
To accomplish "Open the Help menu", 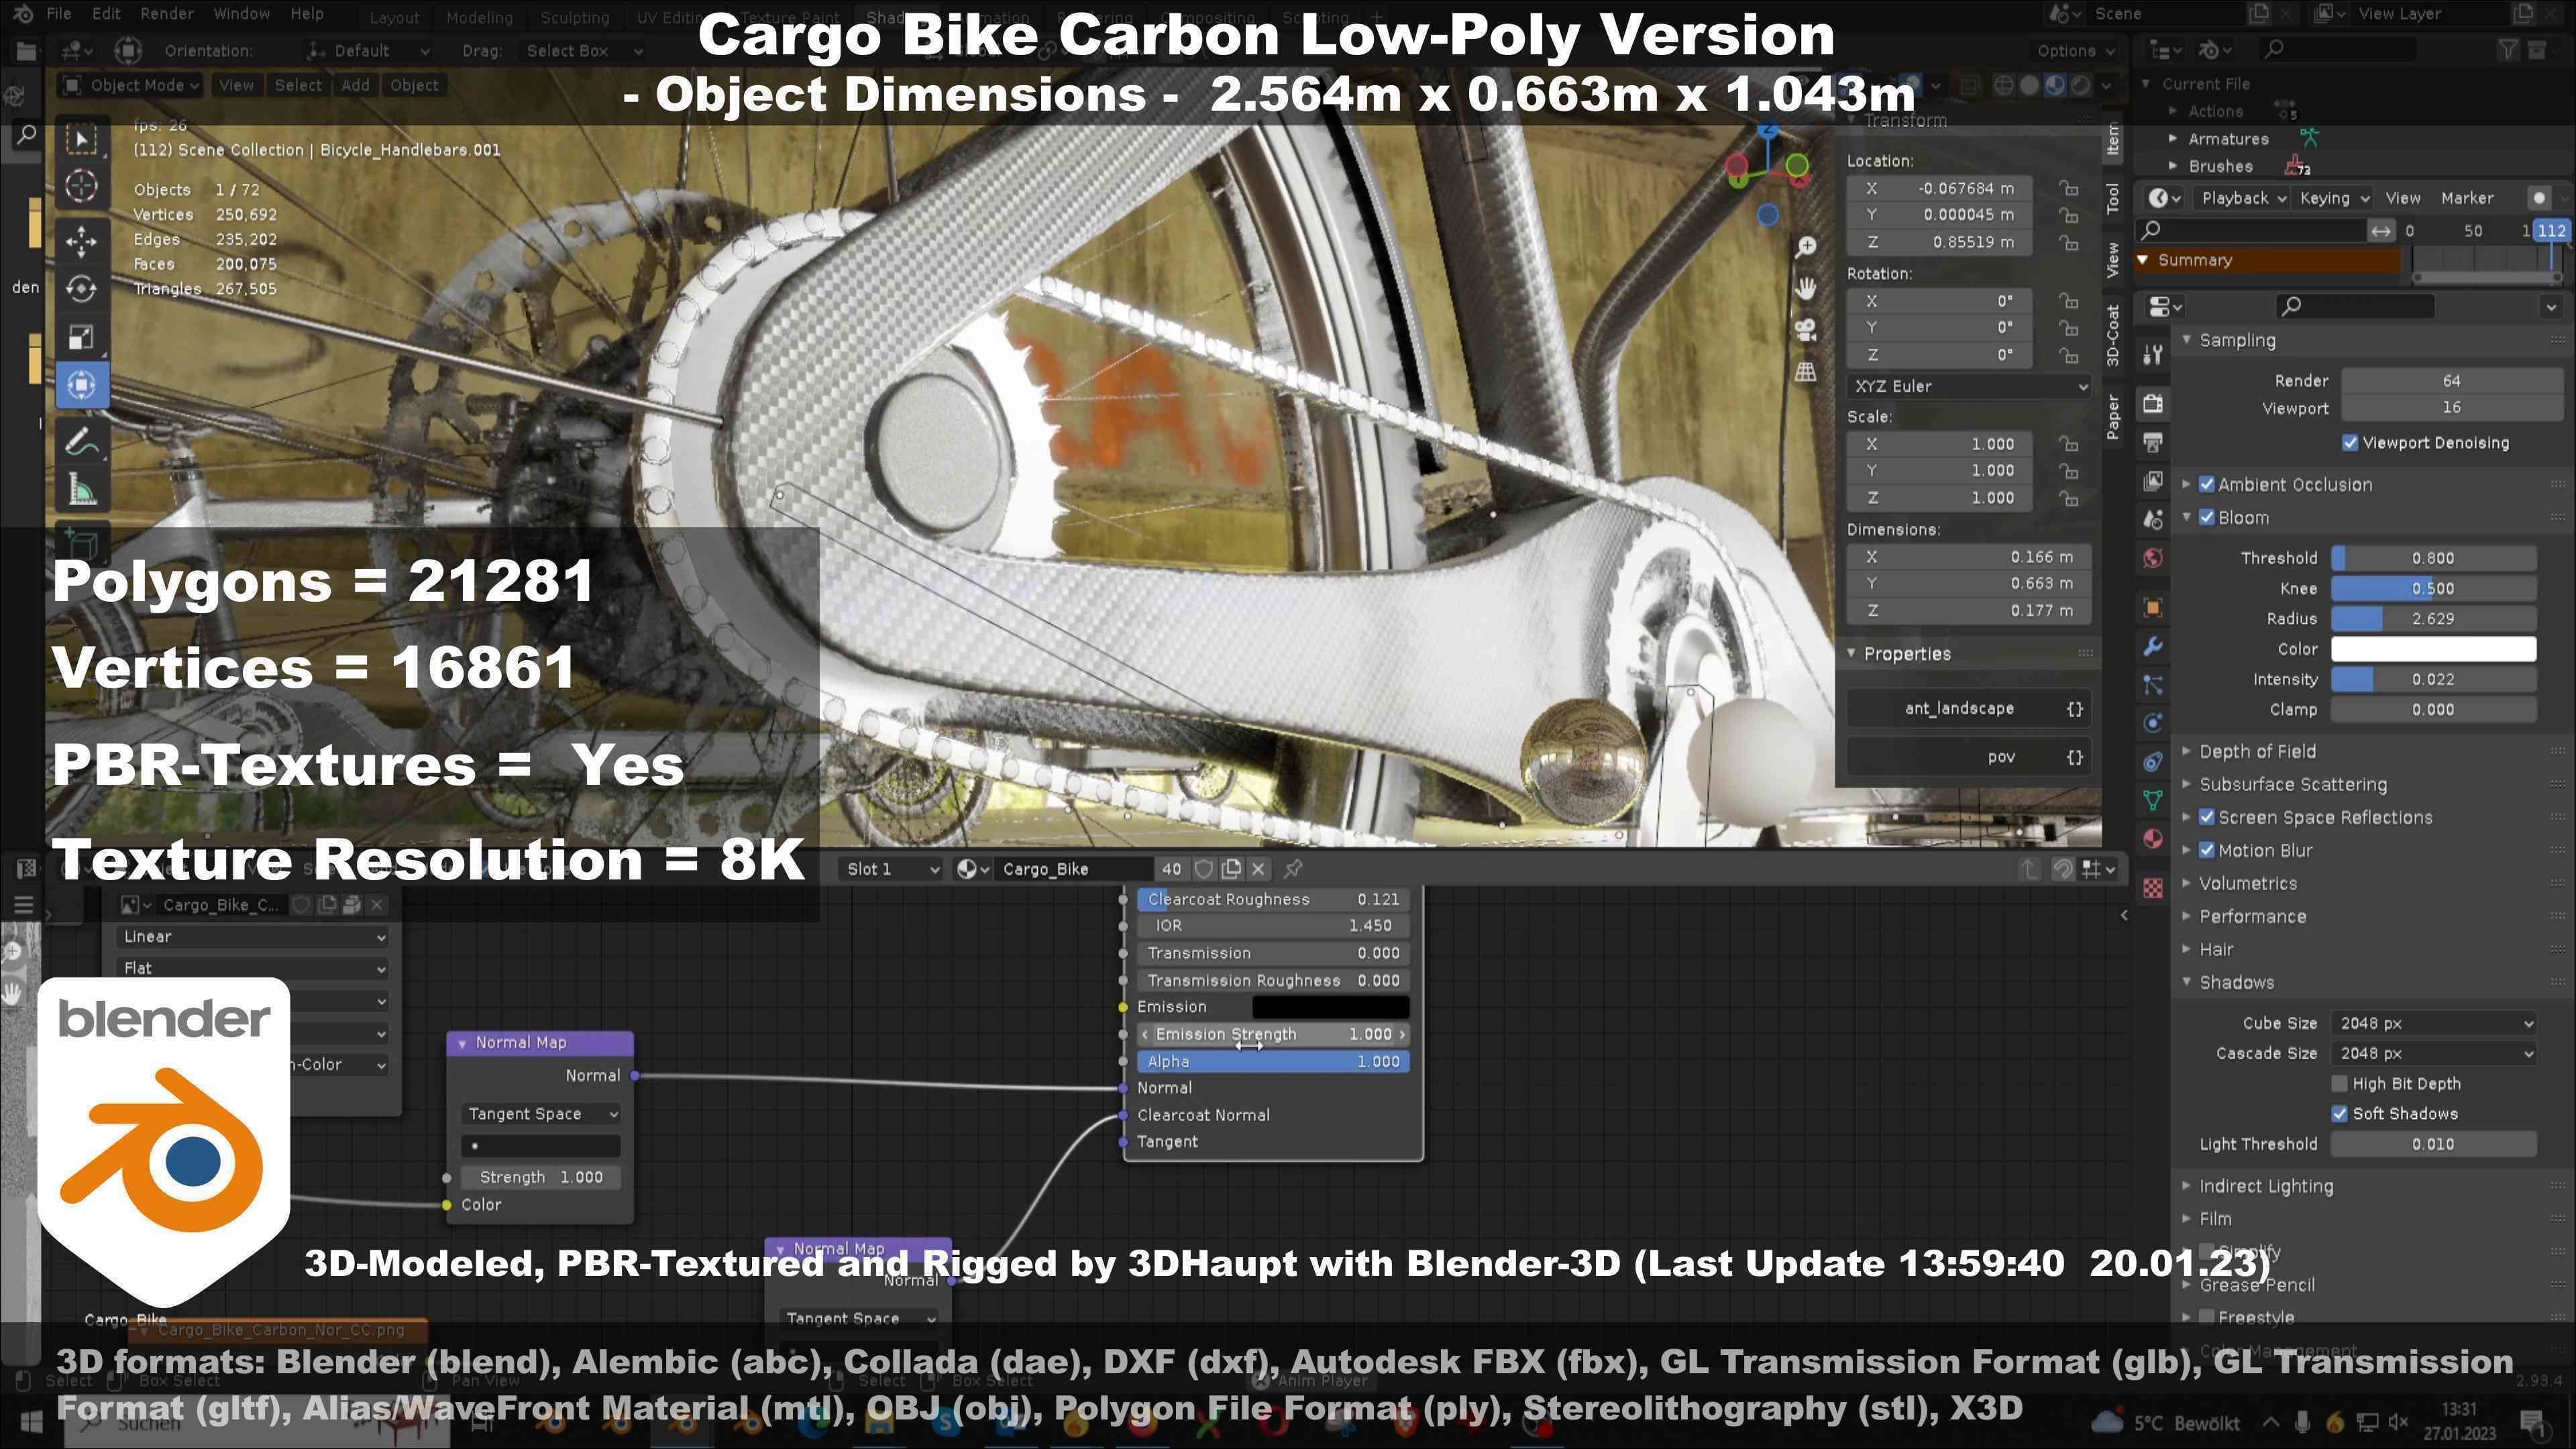I will pos(307,14).
